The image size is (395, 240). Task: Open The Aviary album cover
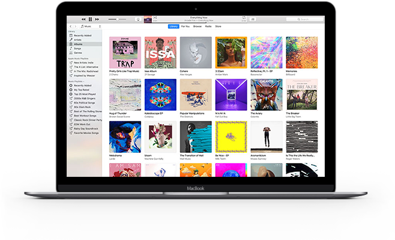(x=267, y=94)
